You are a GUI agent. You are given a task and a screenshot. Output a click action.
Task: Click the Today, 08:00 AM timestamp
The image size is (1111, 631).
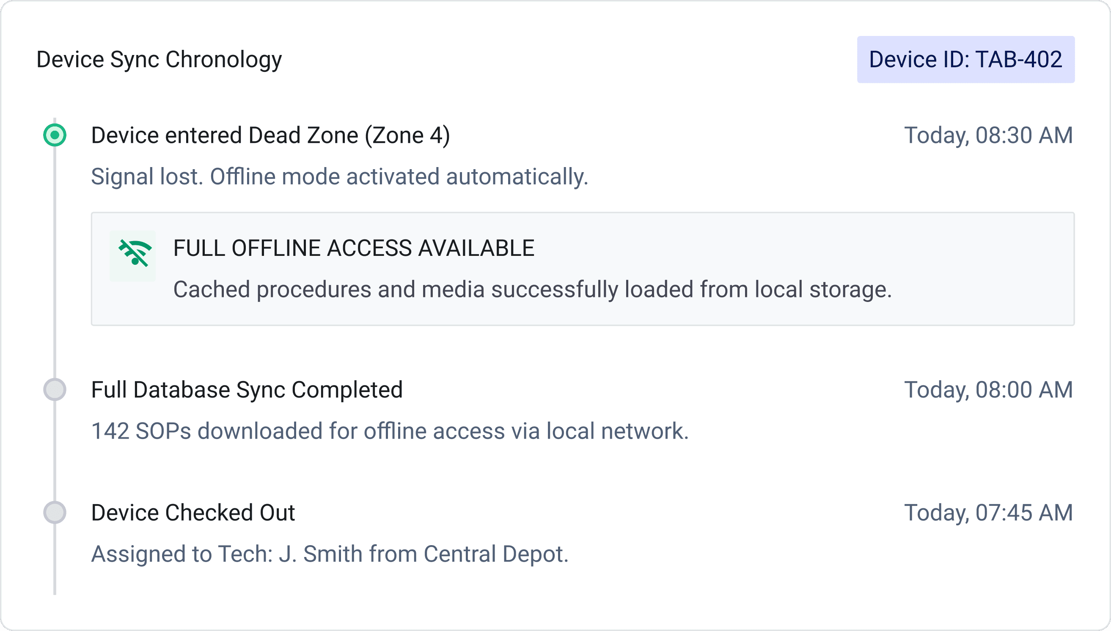pos(988,390)
